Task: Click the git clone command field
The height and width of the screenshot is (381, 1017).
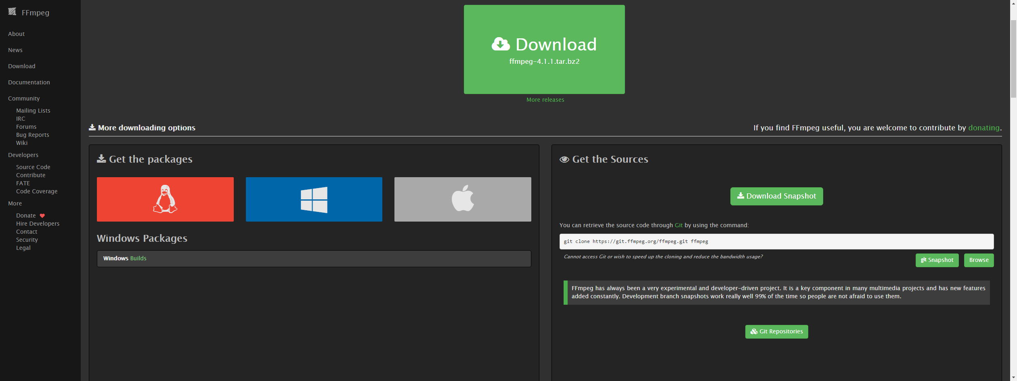Action: pos(776,241)
